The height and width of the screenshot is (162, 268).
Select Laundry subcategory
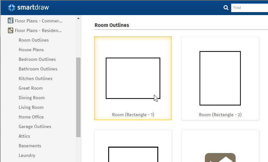pos(27,155)
